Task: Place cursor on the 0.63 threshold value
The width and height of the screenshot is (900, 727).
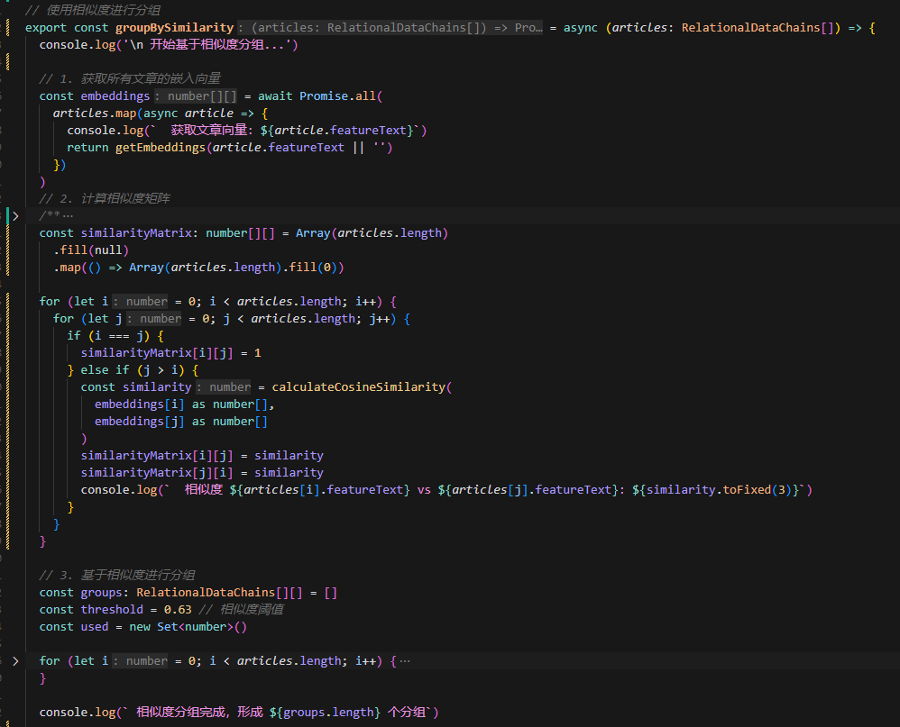Action: point(178,609)
